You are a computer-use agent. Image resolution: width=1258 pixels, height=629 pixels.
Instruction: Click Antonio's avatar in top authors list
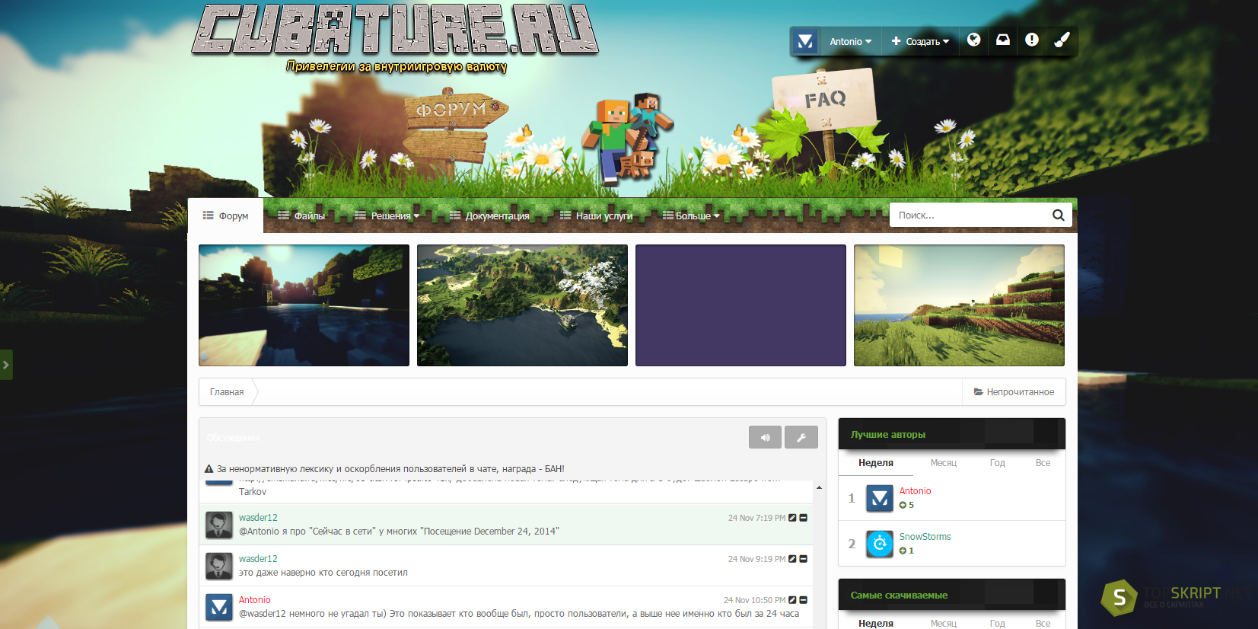pyautogui.click(x=880, y=499)
